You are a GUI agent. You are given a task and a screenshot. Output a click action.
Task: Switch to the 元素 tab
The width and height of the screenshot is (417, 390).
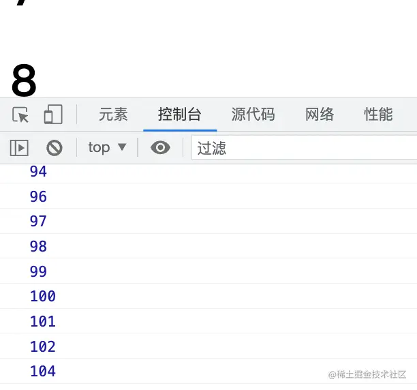point(114,115)
